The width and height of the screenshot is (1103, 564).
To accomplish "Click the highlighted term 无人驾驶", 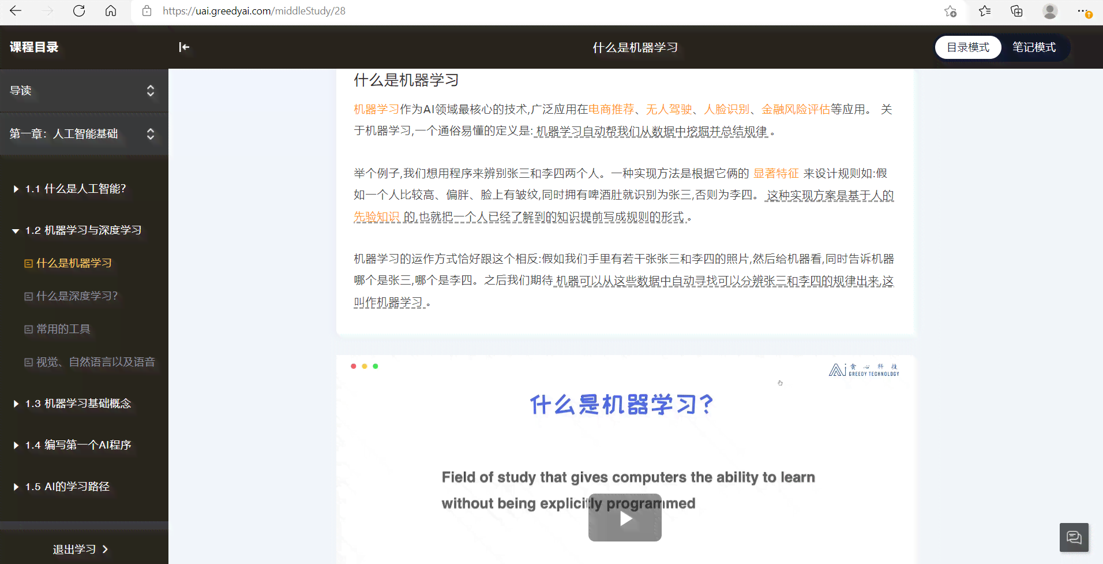I will coord(669,109).
